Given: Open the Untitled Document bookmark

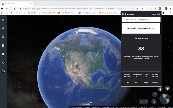Looking at the screenshot, I should [47, 13].
